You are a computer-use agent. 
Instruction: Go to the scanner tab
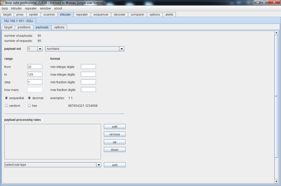coord(49,15)
